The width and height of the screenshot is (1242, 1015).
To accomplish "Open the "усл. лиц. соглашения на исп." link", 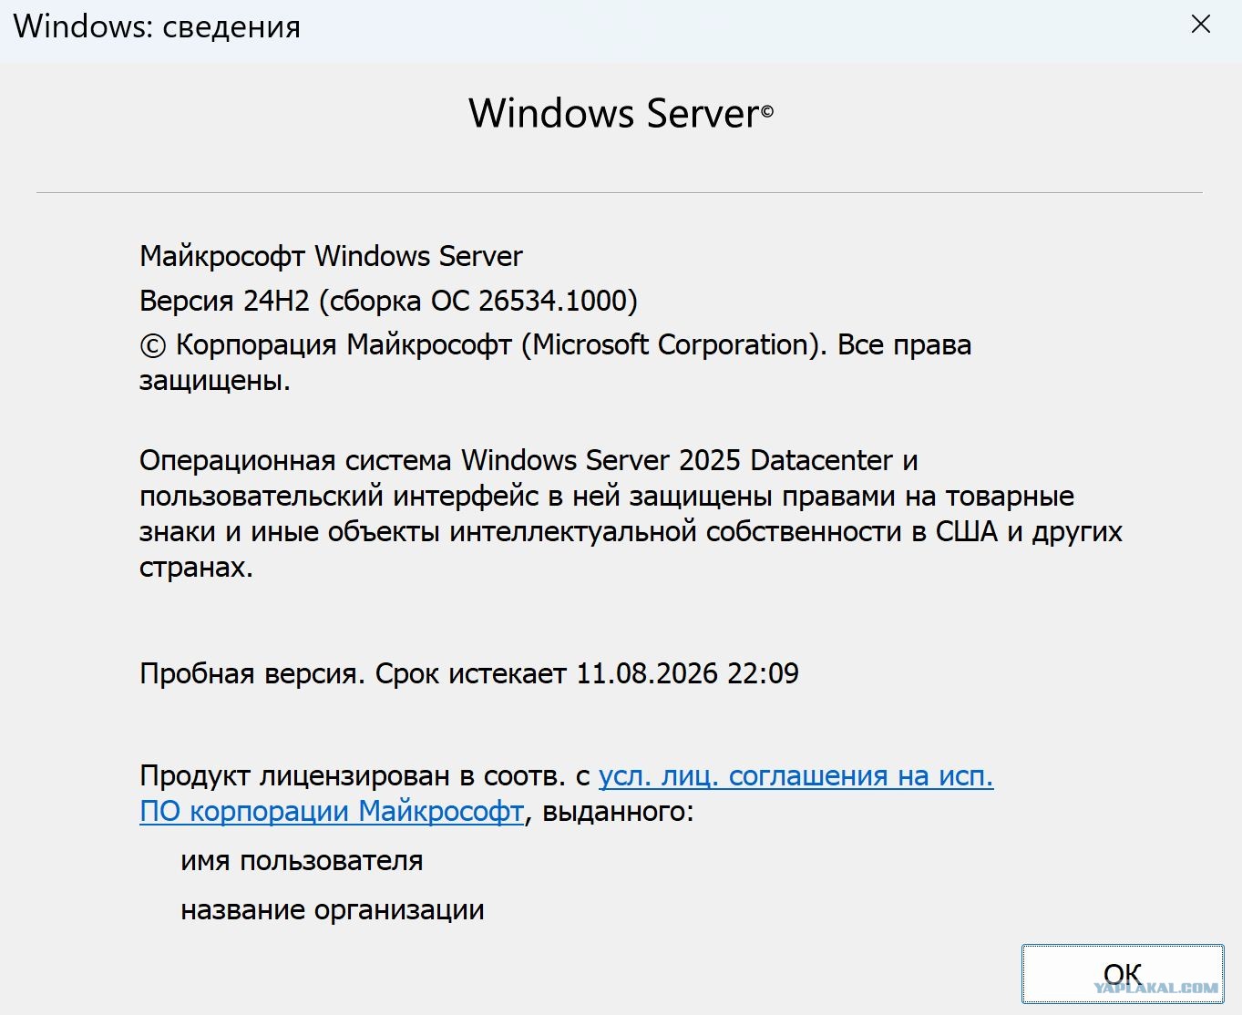I will pyautogui.click(x=795, y=775).
